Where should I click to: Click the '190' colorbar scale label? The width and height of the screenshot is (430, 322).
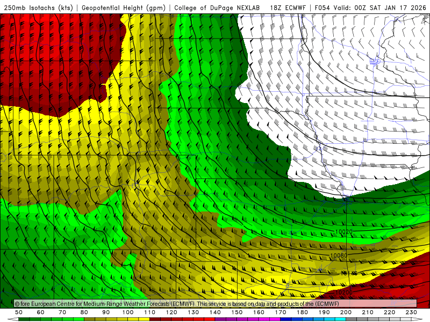(324, 312)
